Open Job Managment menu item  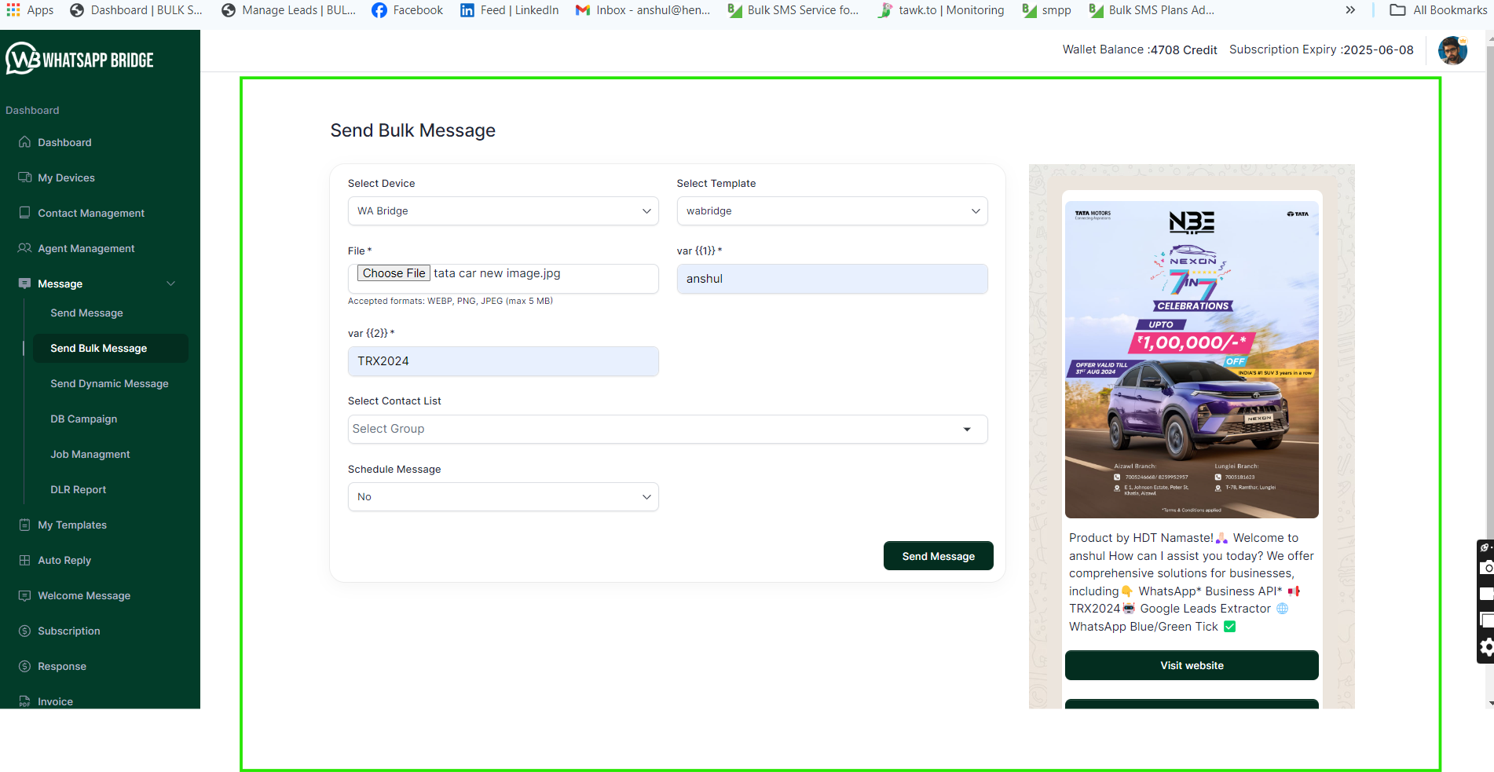pos(90,454)
